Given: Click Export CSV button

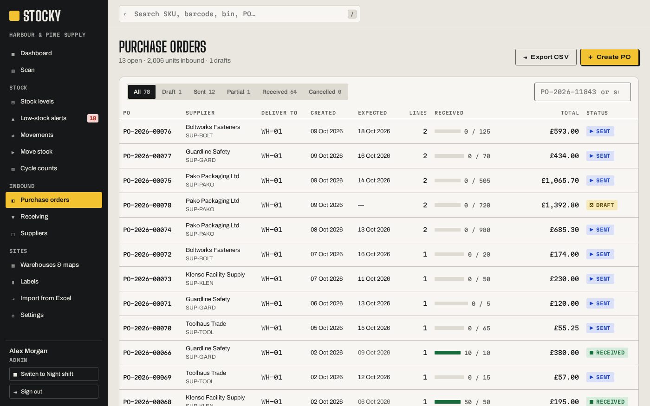Looking at the screenshot, I should pyautogui.click(x=546, y=57).
